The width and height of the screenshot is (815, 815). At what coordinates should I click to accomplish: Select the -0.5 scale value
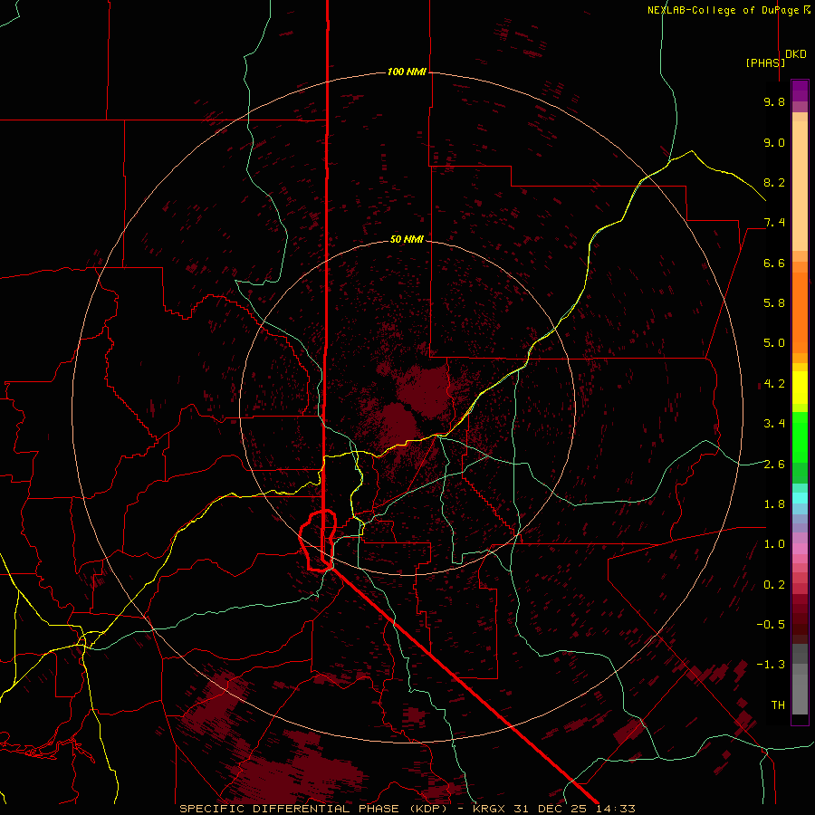click(771, 625)
